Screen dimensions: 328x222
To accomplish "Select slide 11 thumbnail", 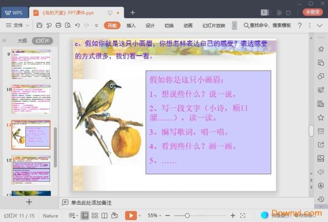I will pyautogui.click(x=31, y=134).
